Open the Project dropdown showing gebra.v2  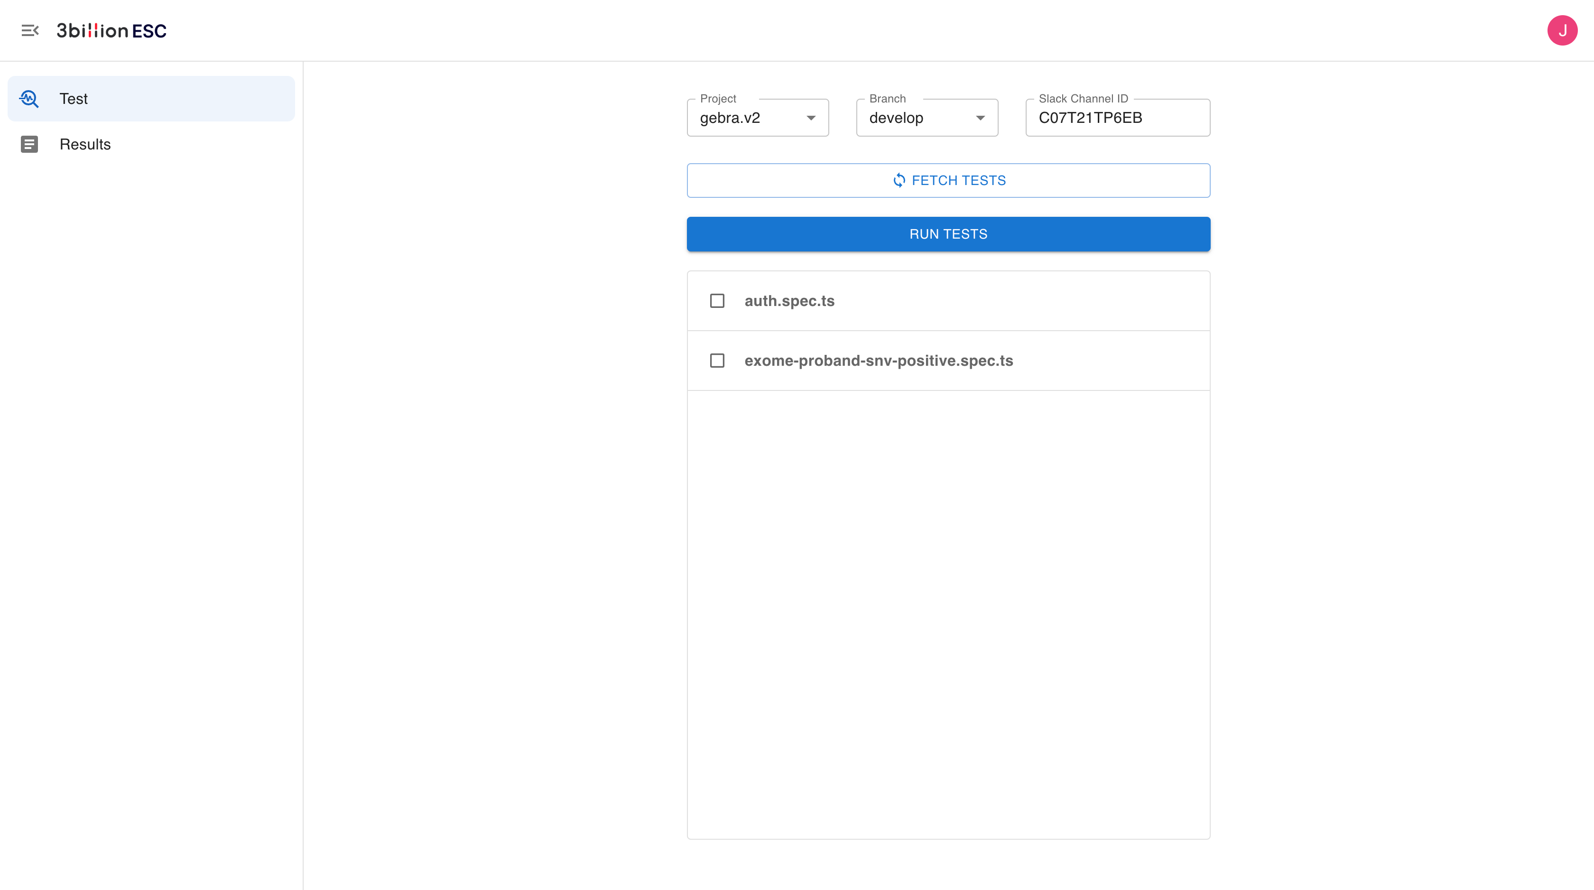[x=758, y=118]
